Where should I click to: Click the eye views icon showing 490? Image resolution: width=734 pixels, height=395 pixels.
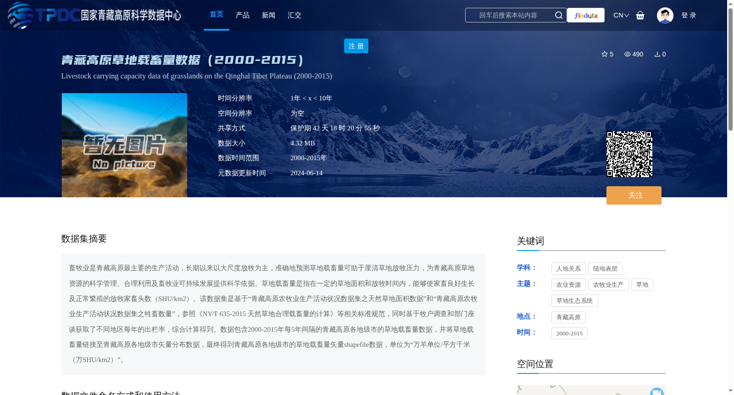(x=628, y=54)
